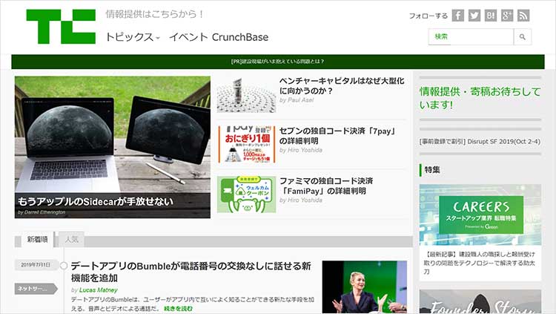This screenshot has height=314, width=556.
Task: Click author Lucas Matney
Action: coord(98,290)
